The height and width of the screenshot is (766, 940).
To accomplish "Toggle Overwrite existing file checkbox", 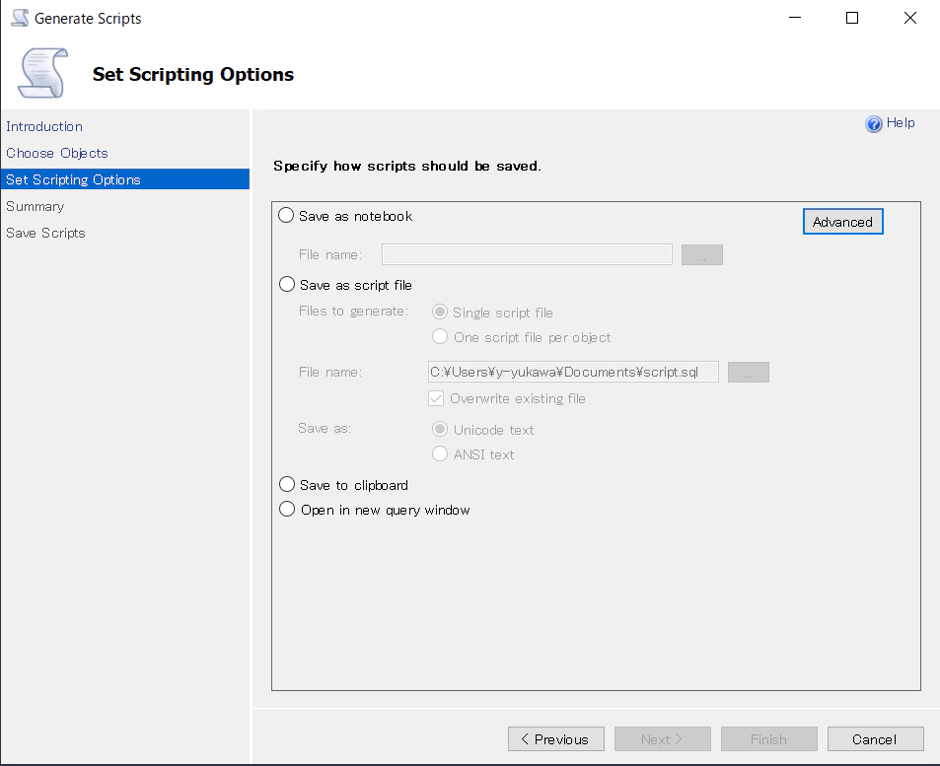I will pos(436,398).
